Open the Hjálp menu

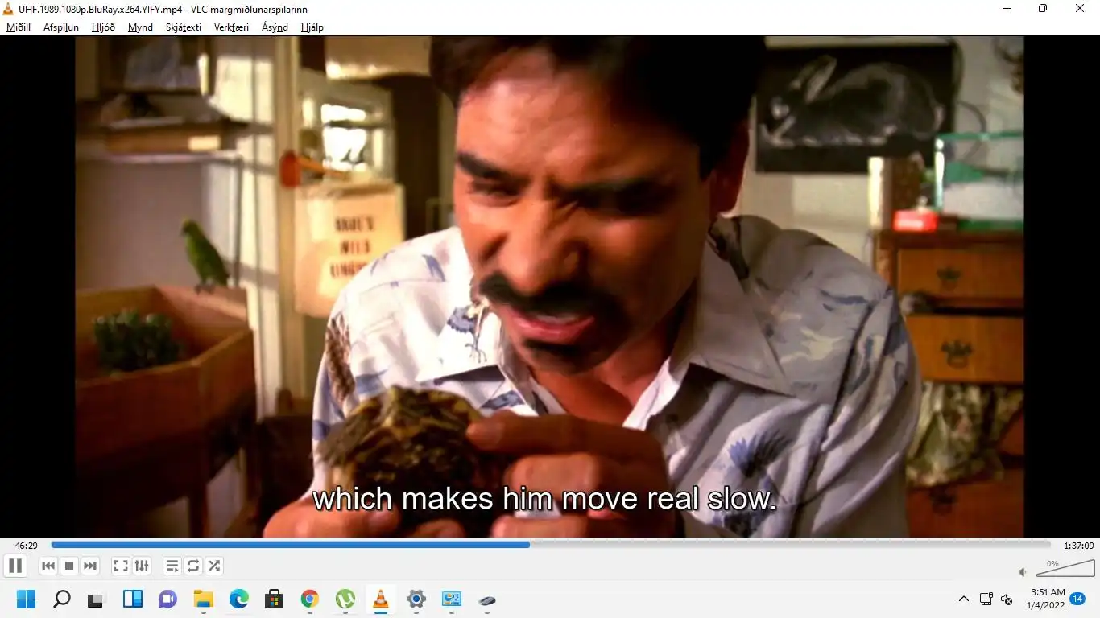(312, 27)
